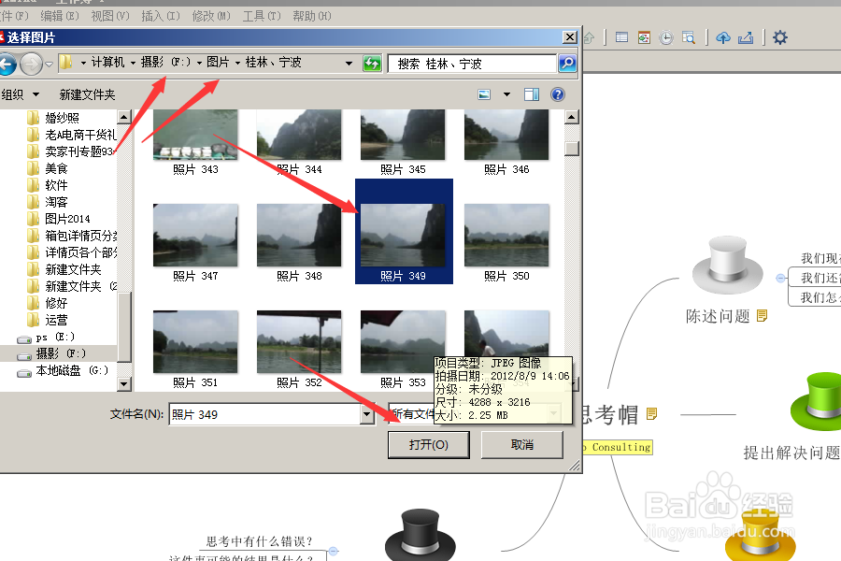841x561 pixels.
Task: Open the recent locations dropdown arrow
Action: [x=49, y=65]
